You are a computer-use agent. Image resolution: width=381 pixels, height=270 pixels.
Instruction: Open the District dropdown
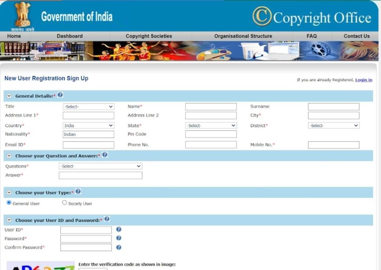click(x=334, y=126)
